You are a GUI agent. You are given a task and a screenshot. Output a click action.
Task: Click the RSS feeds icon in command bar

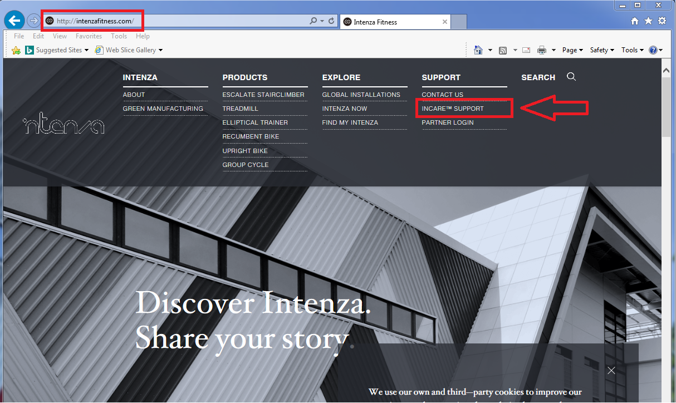[503, 50]
